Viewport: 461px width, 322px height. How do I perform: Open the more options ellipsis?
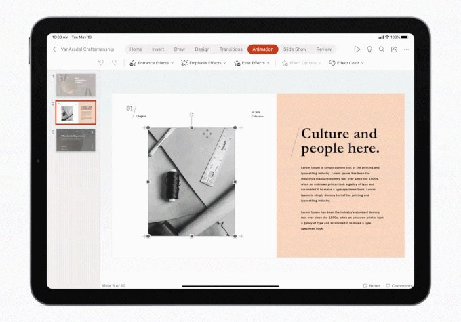tap(406, 49)
